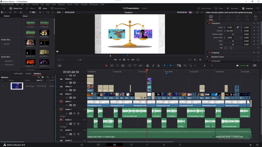Image resolution: width=262 pixels, height=147 pixels.
Task: Open the Fairlight page music icon
Action: 164,145
